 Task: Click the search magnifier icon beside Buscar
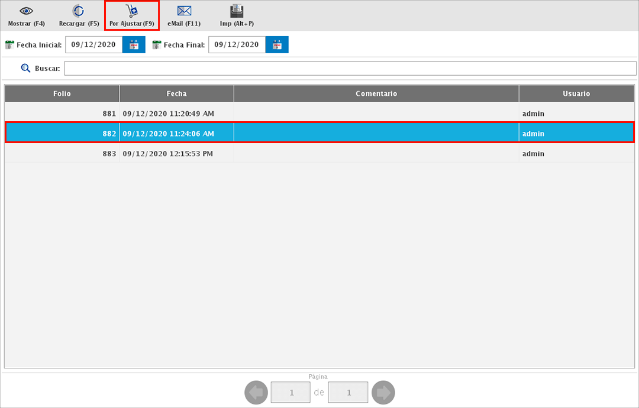point(25,69)
